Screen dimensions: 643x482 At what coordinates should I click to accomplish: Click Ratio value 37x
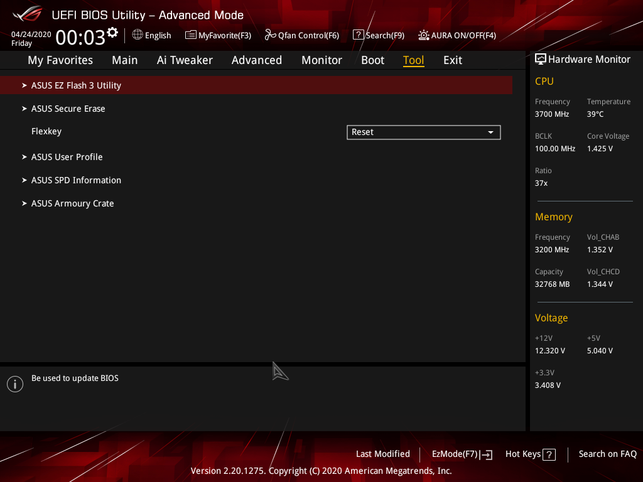[541, 183]
